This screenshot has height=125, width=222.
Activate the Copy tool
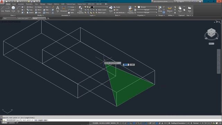pos(29,10)
